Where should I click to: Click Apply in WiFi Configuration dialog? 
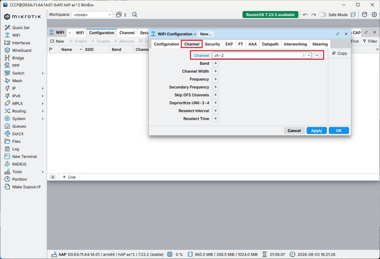point(316,130)
